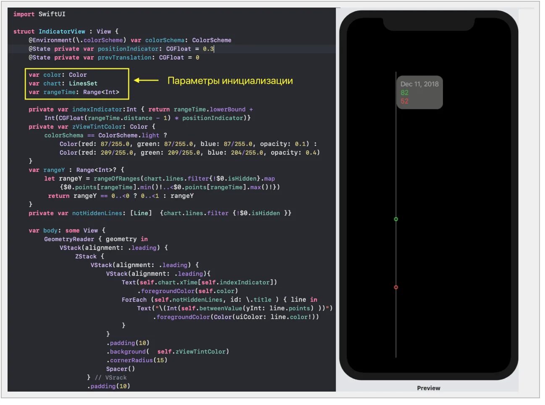This screenshot has height=405, width=545.
Task: Select the "Dec 11, 2018" tooltip label
Action: [420, 84]
